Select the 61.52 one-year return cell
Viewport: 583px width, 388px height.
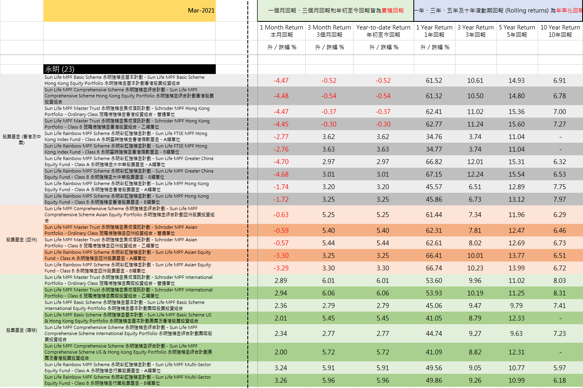coord(434,80)
